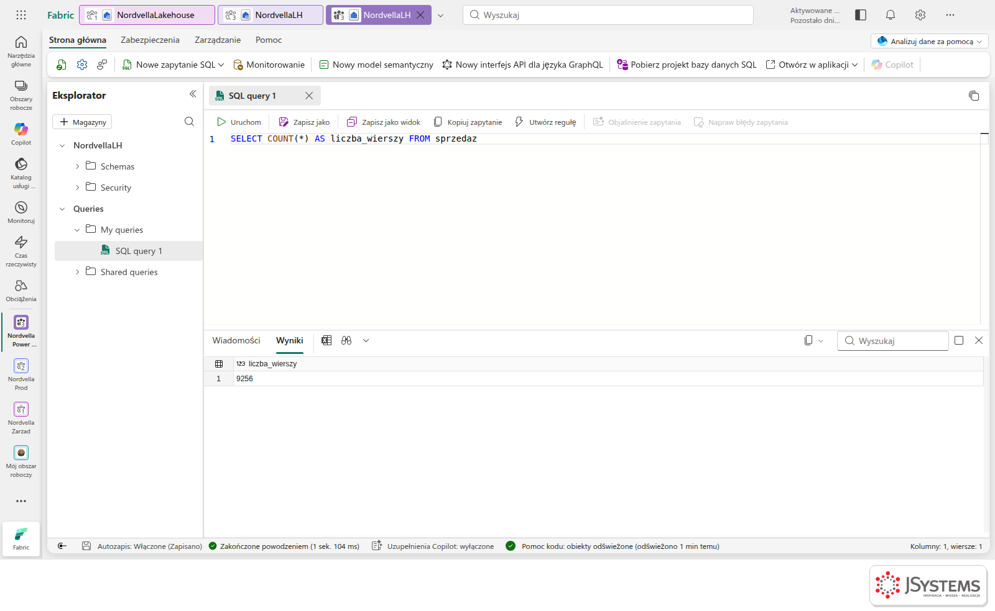This screenshot has width=995, height=611.
Task: Open results in Excel icon
Action: 326,340
